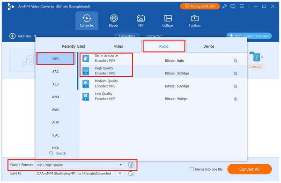
Task: Toggle Merge into one file checkbox
Action: coord(192,169)
